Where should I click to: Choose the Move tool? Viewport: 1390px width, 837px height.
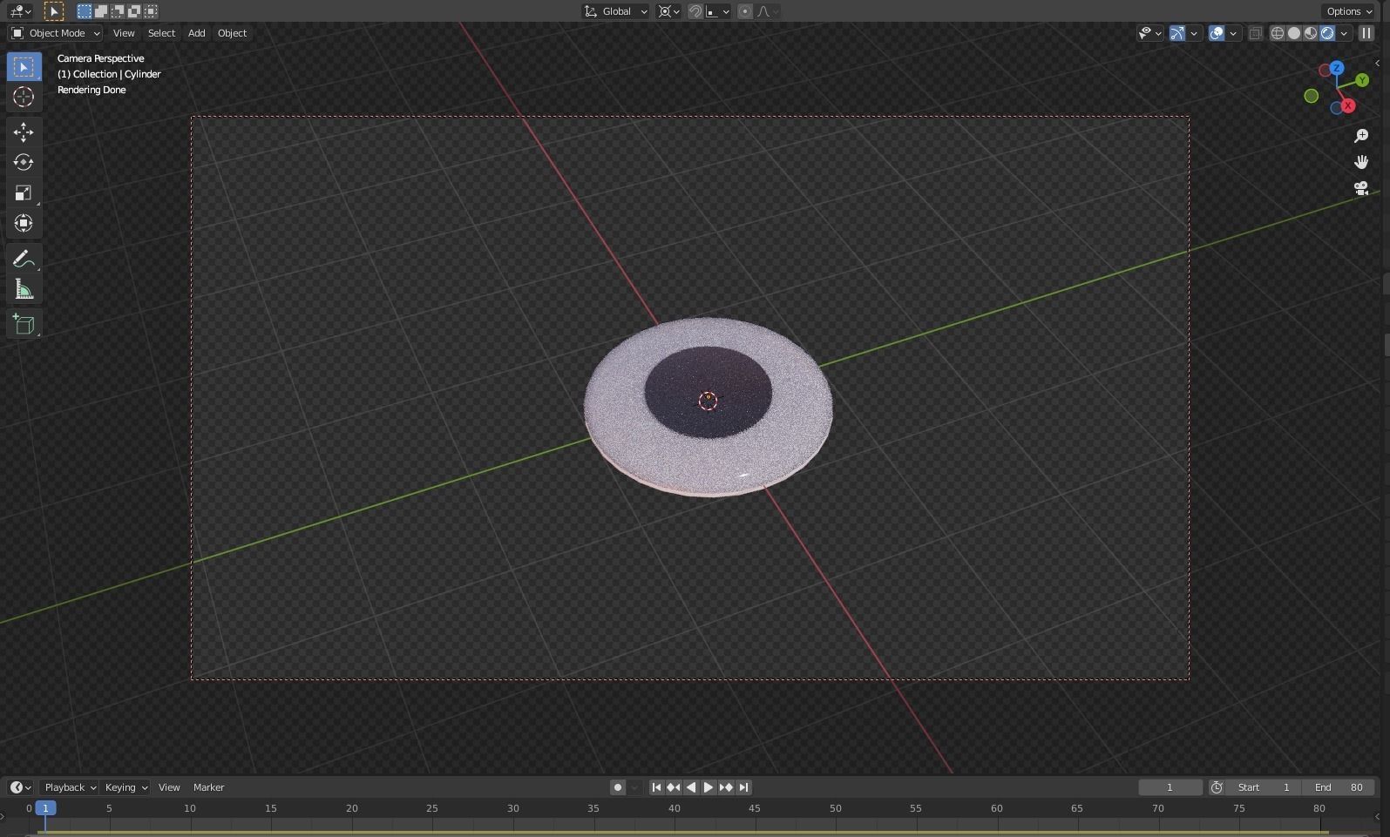(24, 132)
